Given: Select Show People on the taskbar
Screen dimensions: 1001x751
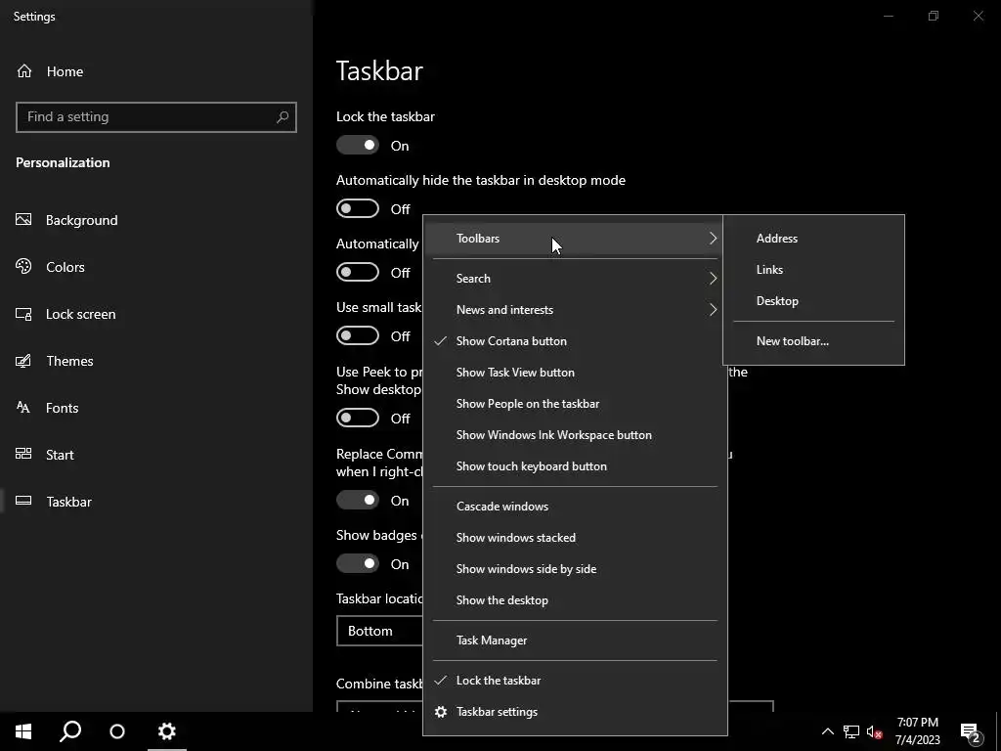Looking at the screenshot, I should point(575,404).
